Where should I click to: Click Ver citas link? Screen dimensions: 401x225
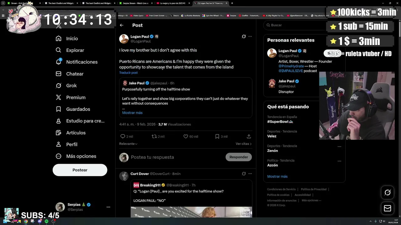pyautogui.click(x=243, y=144)
